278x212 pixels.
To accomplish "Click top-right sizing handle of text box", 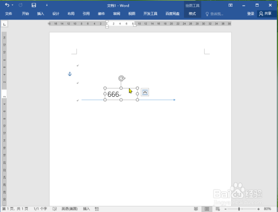I will click(x=137, y=88).
